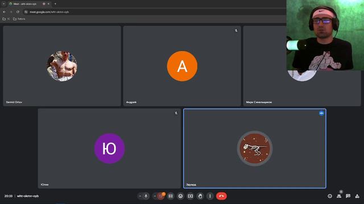Click the recording indicator on Meet tab
The image size is (364, 204).
click(44, 4)
